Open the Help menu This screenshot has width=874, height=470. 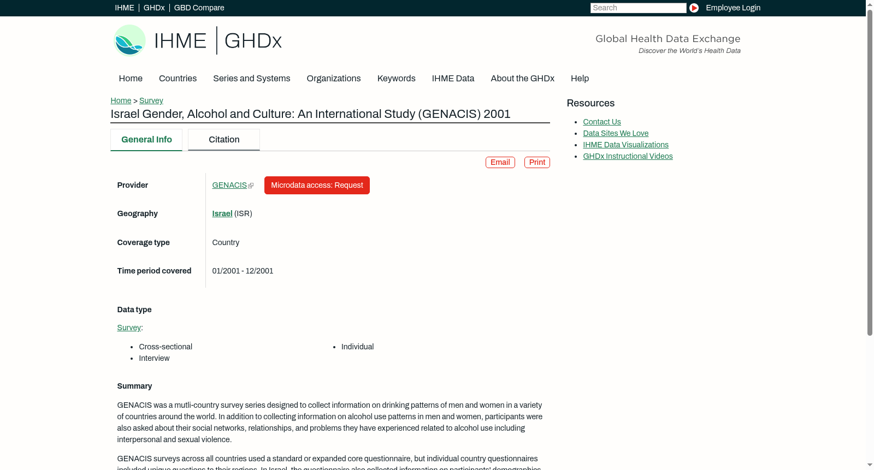(580, 78)
